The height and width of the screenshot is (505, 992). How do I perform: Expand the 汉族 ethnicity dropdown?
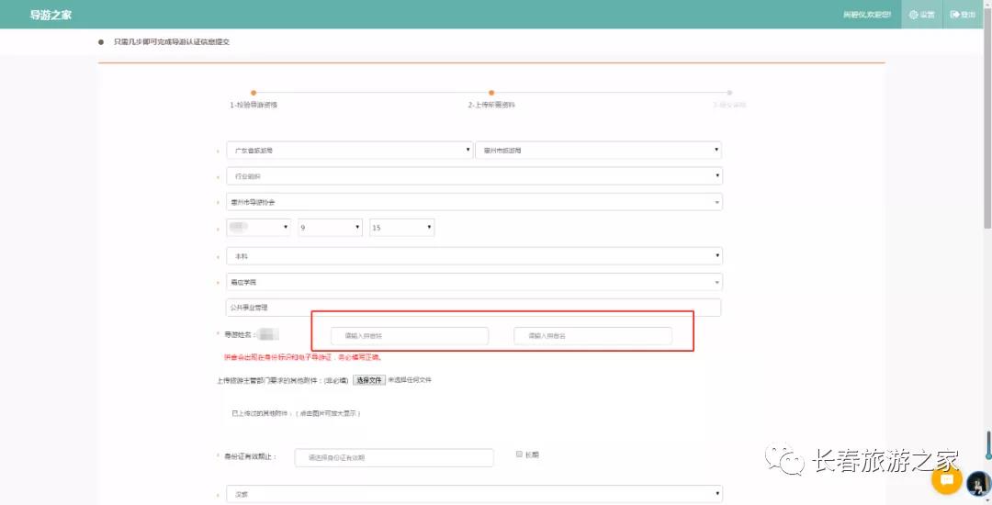[474, 494]
